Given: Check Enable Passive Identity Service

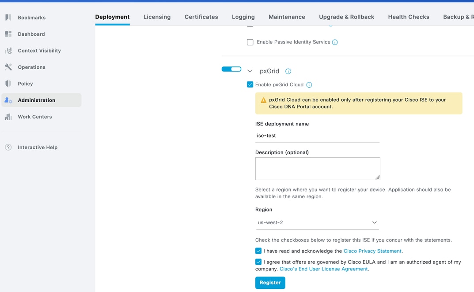Looking at the screenshot, I should [x=250, y=42].
